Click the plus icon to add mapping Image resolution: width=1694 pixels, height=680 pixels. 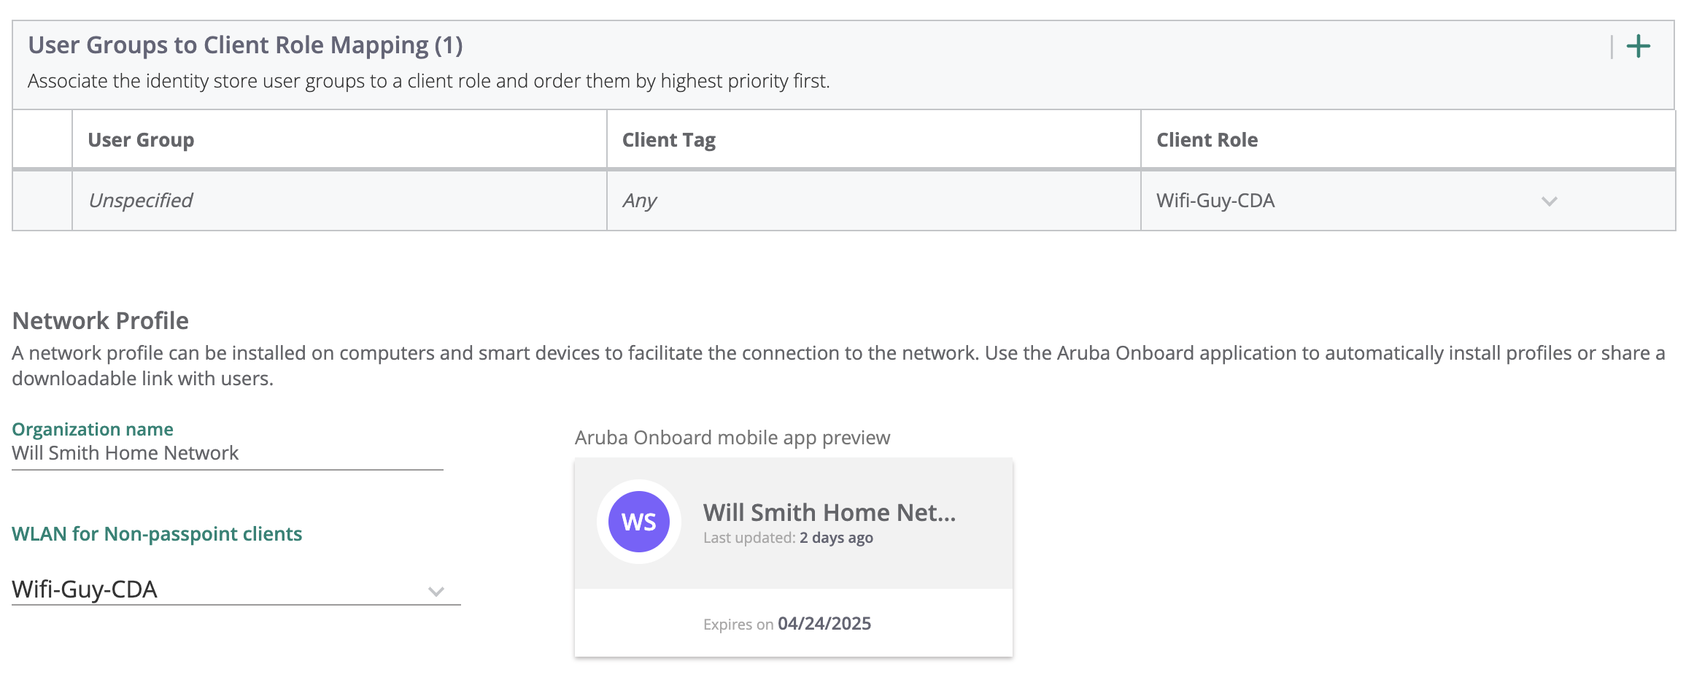pyautogui.click(x=1638, y=47)
